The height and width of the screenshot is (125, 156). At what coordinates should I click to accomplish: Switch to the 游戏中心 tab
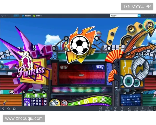(x=38, y=16)
